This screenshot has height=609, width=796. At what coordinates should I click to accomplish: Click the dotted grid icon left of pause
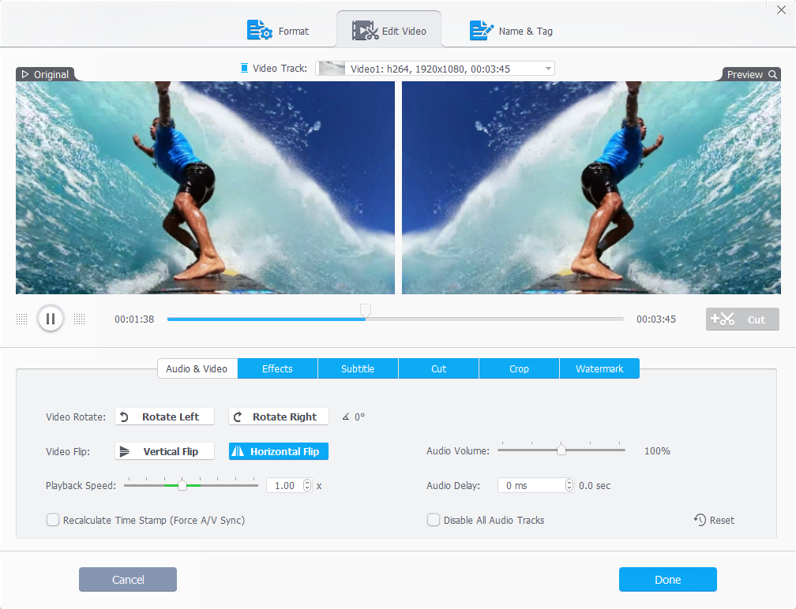point(22,319)
